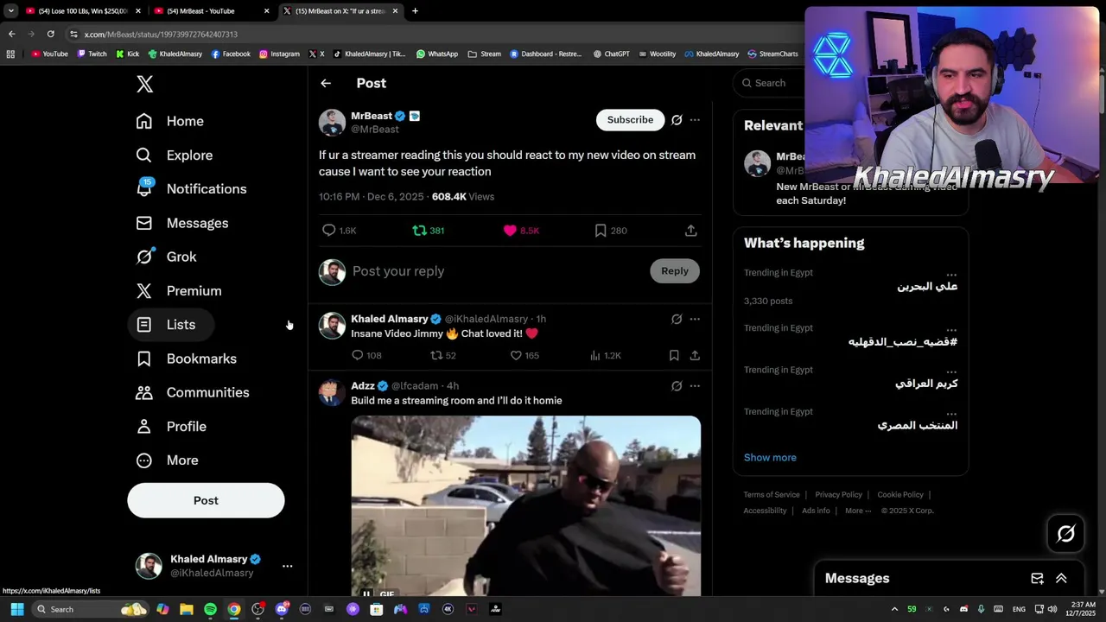The width and height of the screenshot is (1106, 622).
Task: Reload the page
Action: pos(51,34)
